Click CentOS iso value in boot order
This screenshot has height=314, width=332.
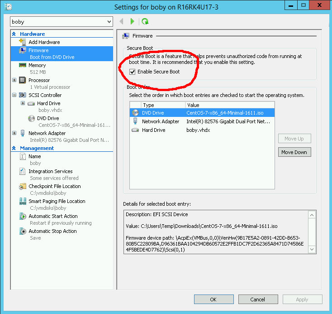point(225,113)
